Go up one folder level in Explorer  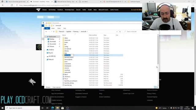click(54, 31)
